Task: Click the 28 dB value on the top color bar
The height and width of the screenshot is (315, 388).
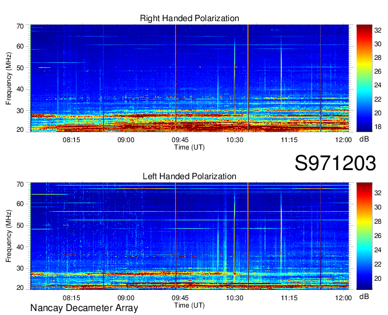Action: tap(378, 58)
